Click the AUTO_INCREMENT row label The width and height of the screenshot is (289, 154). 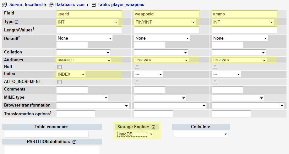(23, 81)
